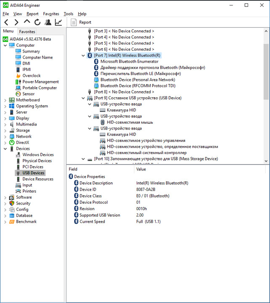The image size is (270, 303).
Task: Click drive icon next to Port 10
Action: 90,159
